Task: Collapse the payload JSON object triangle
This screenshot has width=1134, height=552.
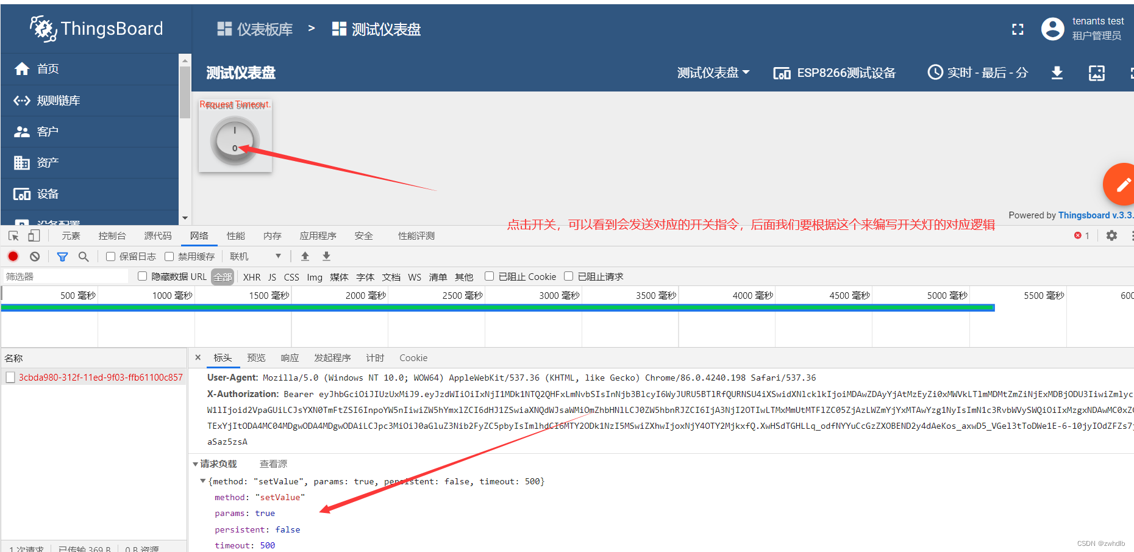Action: tap(203, 481)
